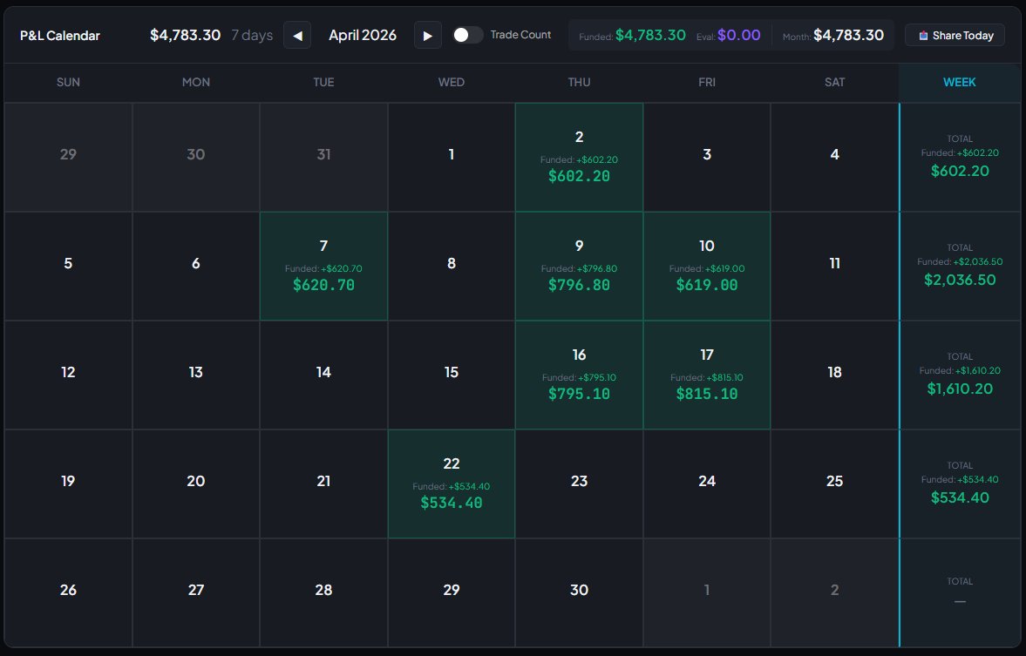The image size is (1026, 656).
Task: Select day 21 cell
Action: tap(324, 484)
